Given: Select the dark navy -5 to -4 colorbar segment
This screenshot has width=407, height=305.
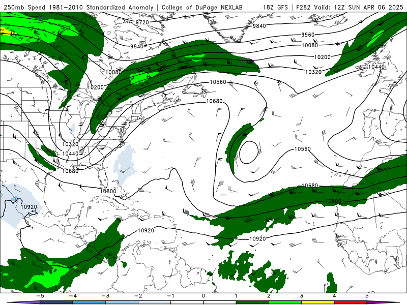Looking at the screenshot, I should coord(56,302).
